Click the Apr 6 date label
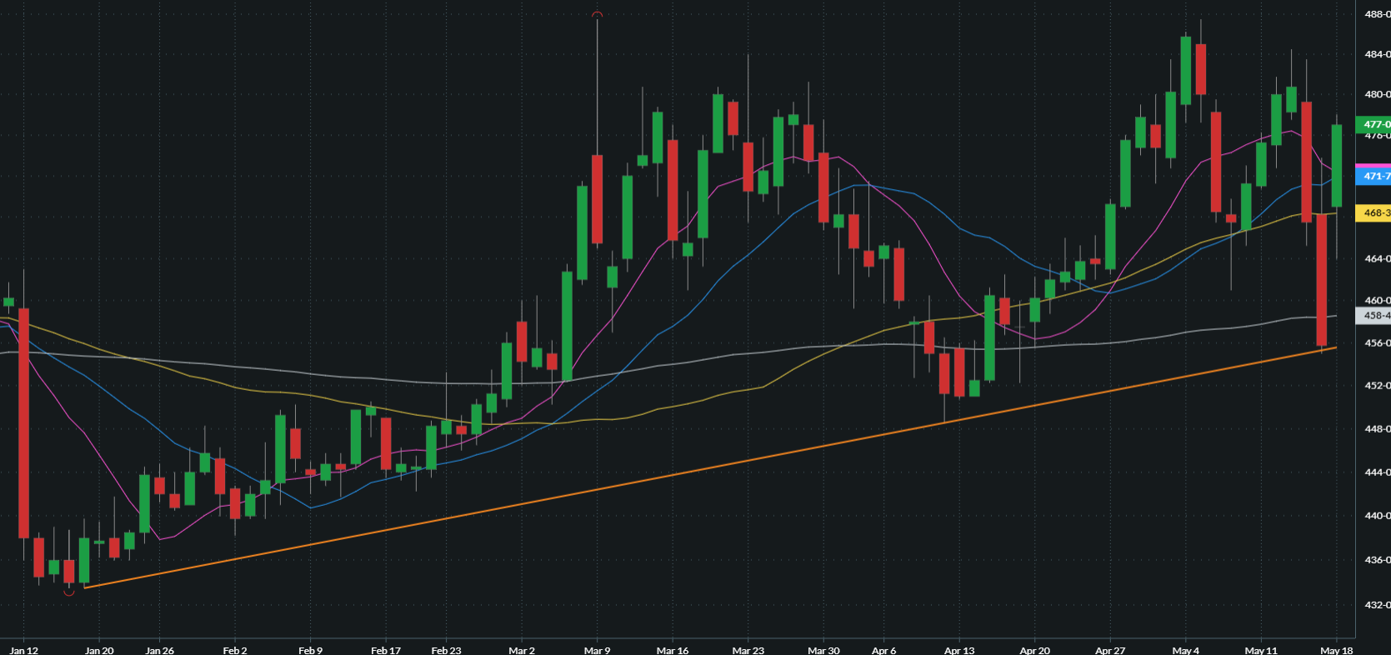The width and height of the screenshot is (1391, 655). click(883, 650)
